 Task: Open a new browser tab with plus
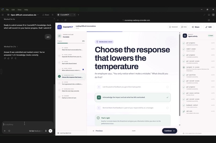click(78, 15)
